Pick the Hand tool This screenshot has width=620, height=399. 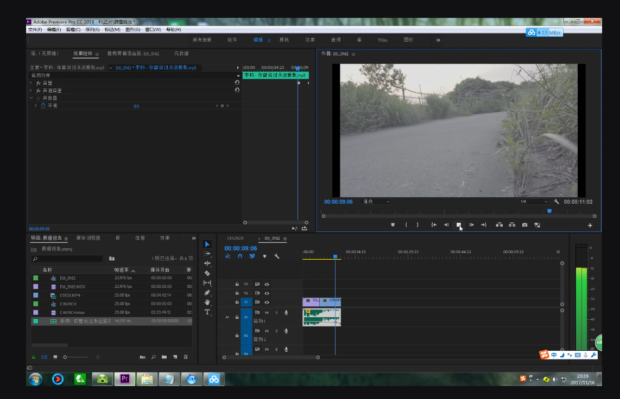click(x=207, y=303)
